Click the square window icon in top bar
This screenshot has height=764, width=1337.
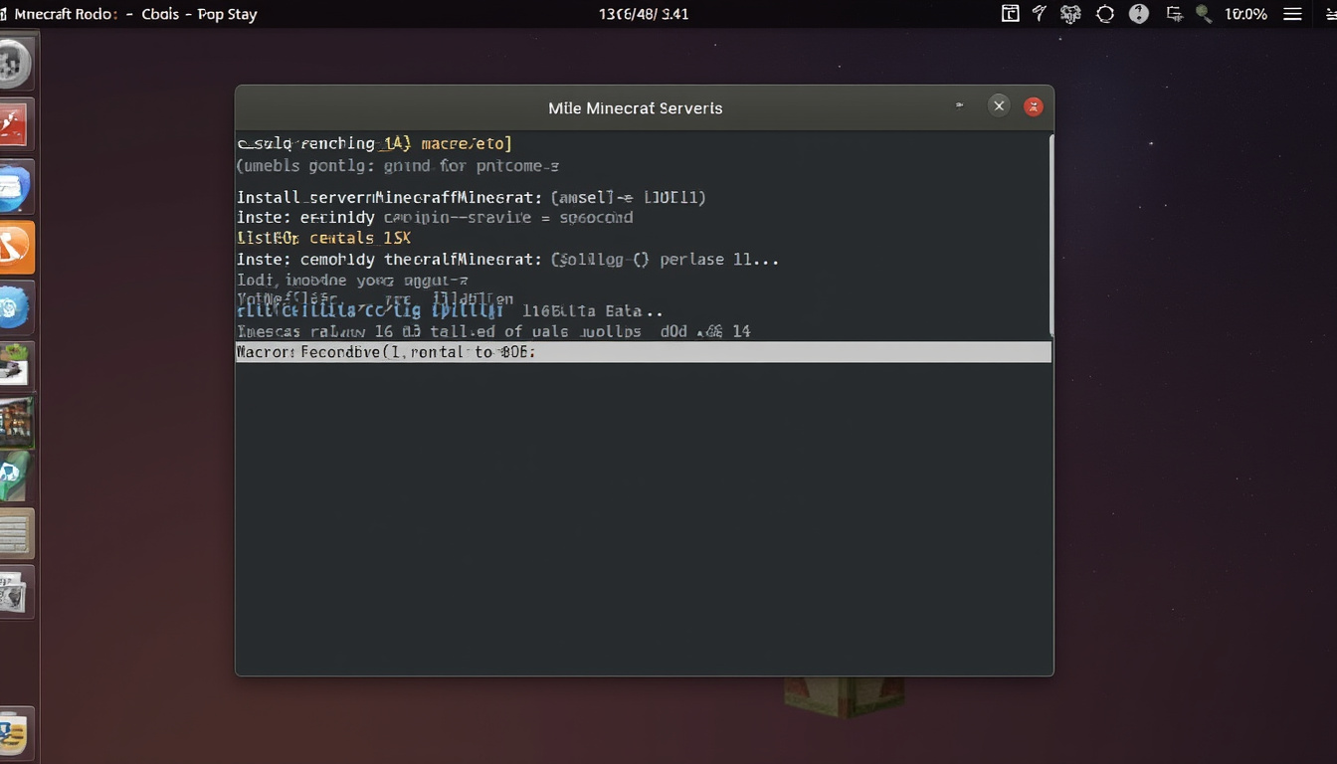pos(1010,14)
